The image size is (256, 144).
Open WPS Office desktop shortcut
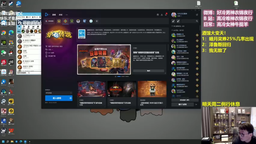[x=11, y=132]
